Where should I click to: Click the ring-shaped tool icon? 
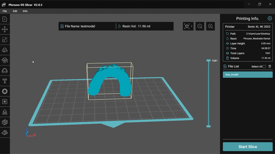coord(5,91)
